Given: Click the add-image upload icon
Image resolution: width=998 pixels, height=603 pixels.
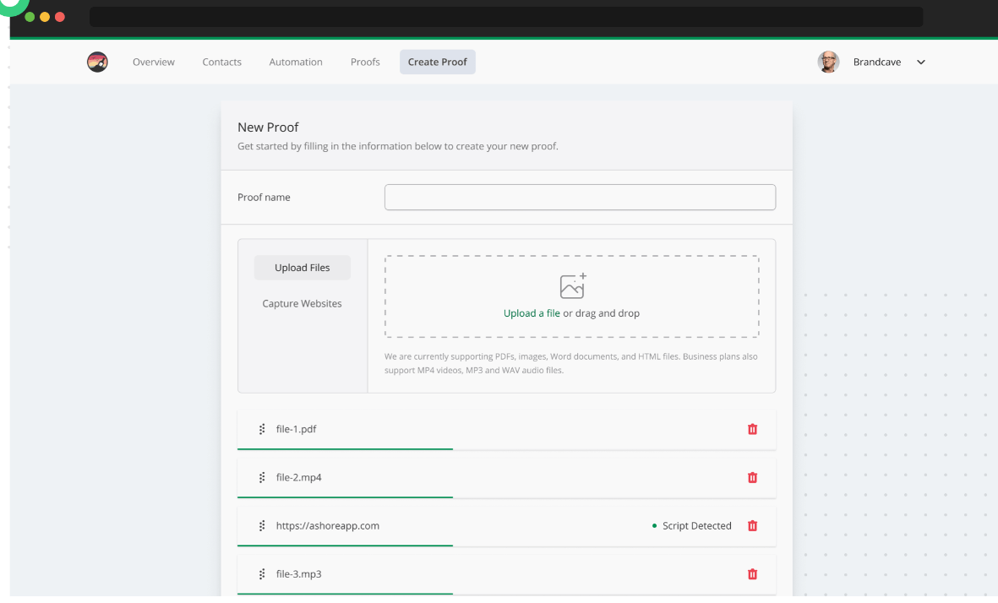Looking at the screenshot, I should click(573, 285).
